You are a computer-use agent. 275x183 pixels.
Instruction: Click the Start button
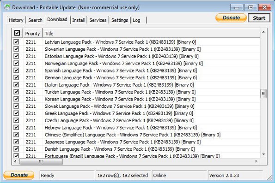click(259, 18)
